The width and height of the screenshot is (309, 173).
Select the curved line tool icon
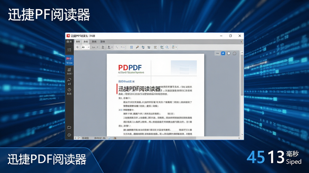(x=117, y=47)
